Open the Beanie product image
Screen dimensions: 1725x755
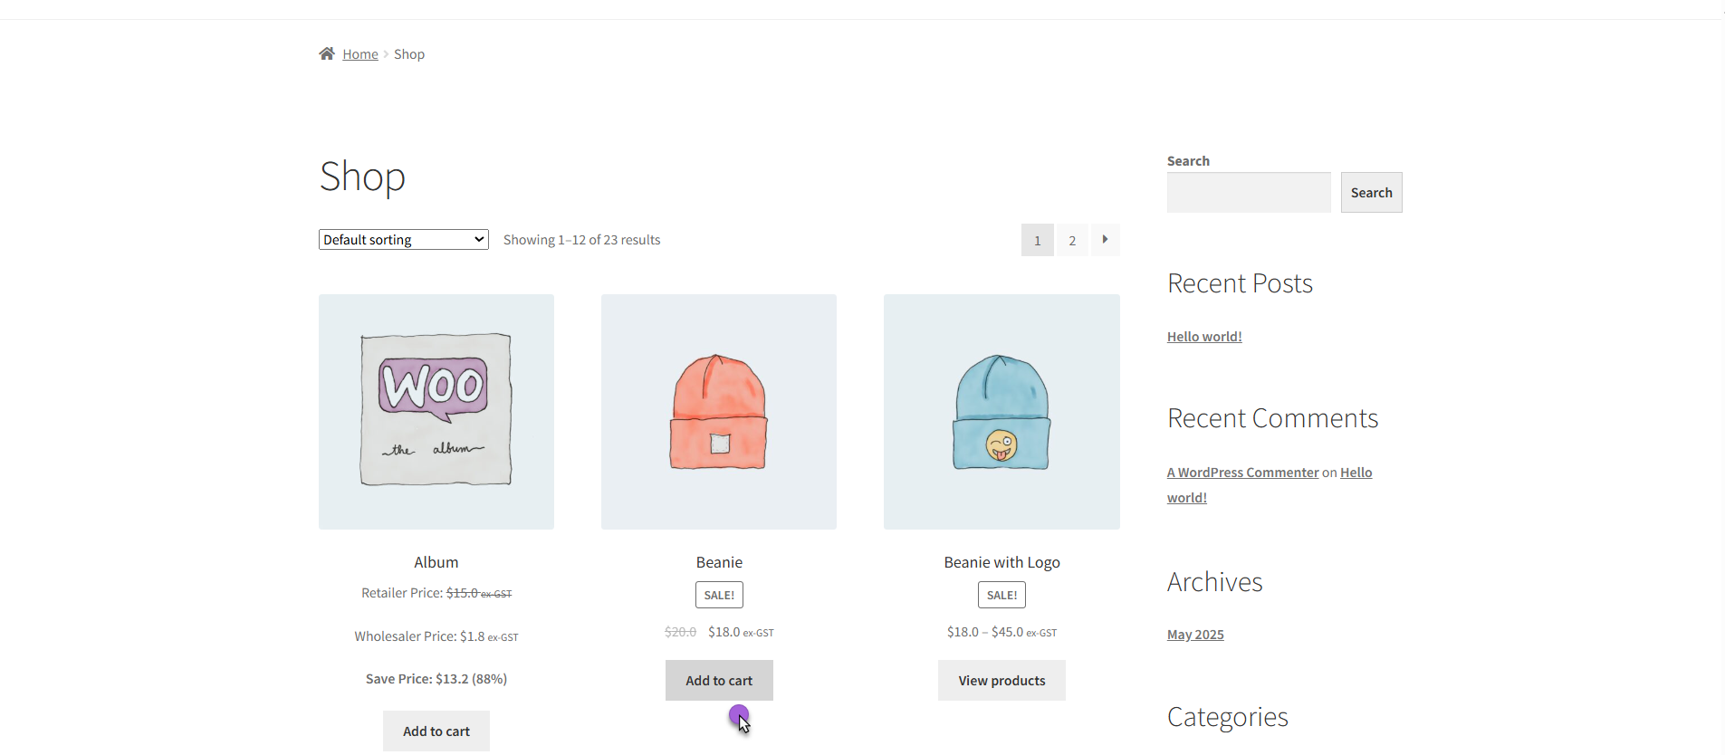pyautogui.click(x=719, y=412)
